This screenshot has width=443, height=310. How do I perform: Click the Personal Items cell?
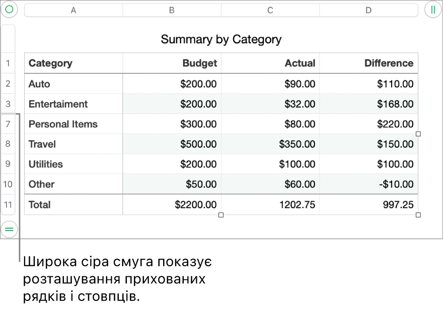click(63, 124)
